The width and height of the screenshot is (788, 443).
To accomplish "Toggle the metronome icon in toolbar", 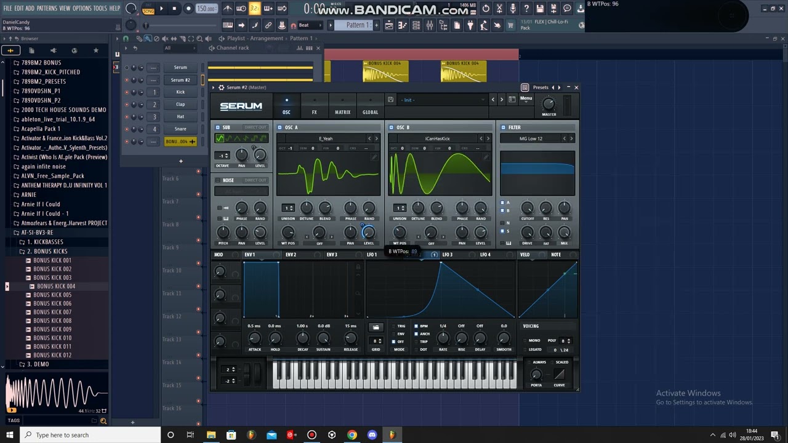I will 228,9.
